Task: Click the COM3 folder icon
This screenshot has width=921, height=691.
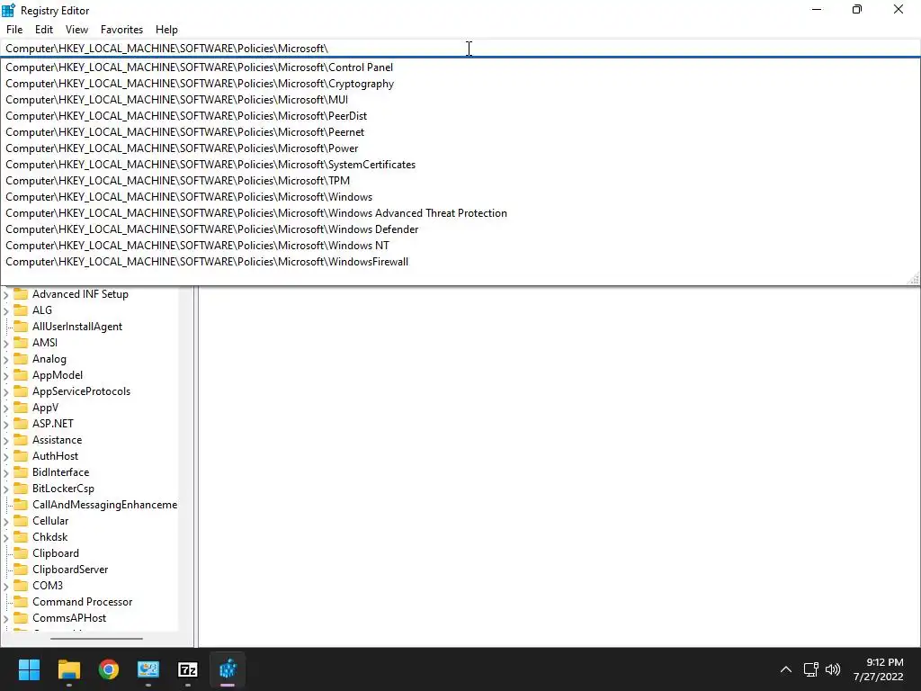Action: point(21,585)
